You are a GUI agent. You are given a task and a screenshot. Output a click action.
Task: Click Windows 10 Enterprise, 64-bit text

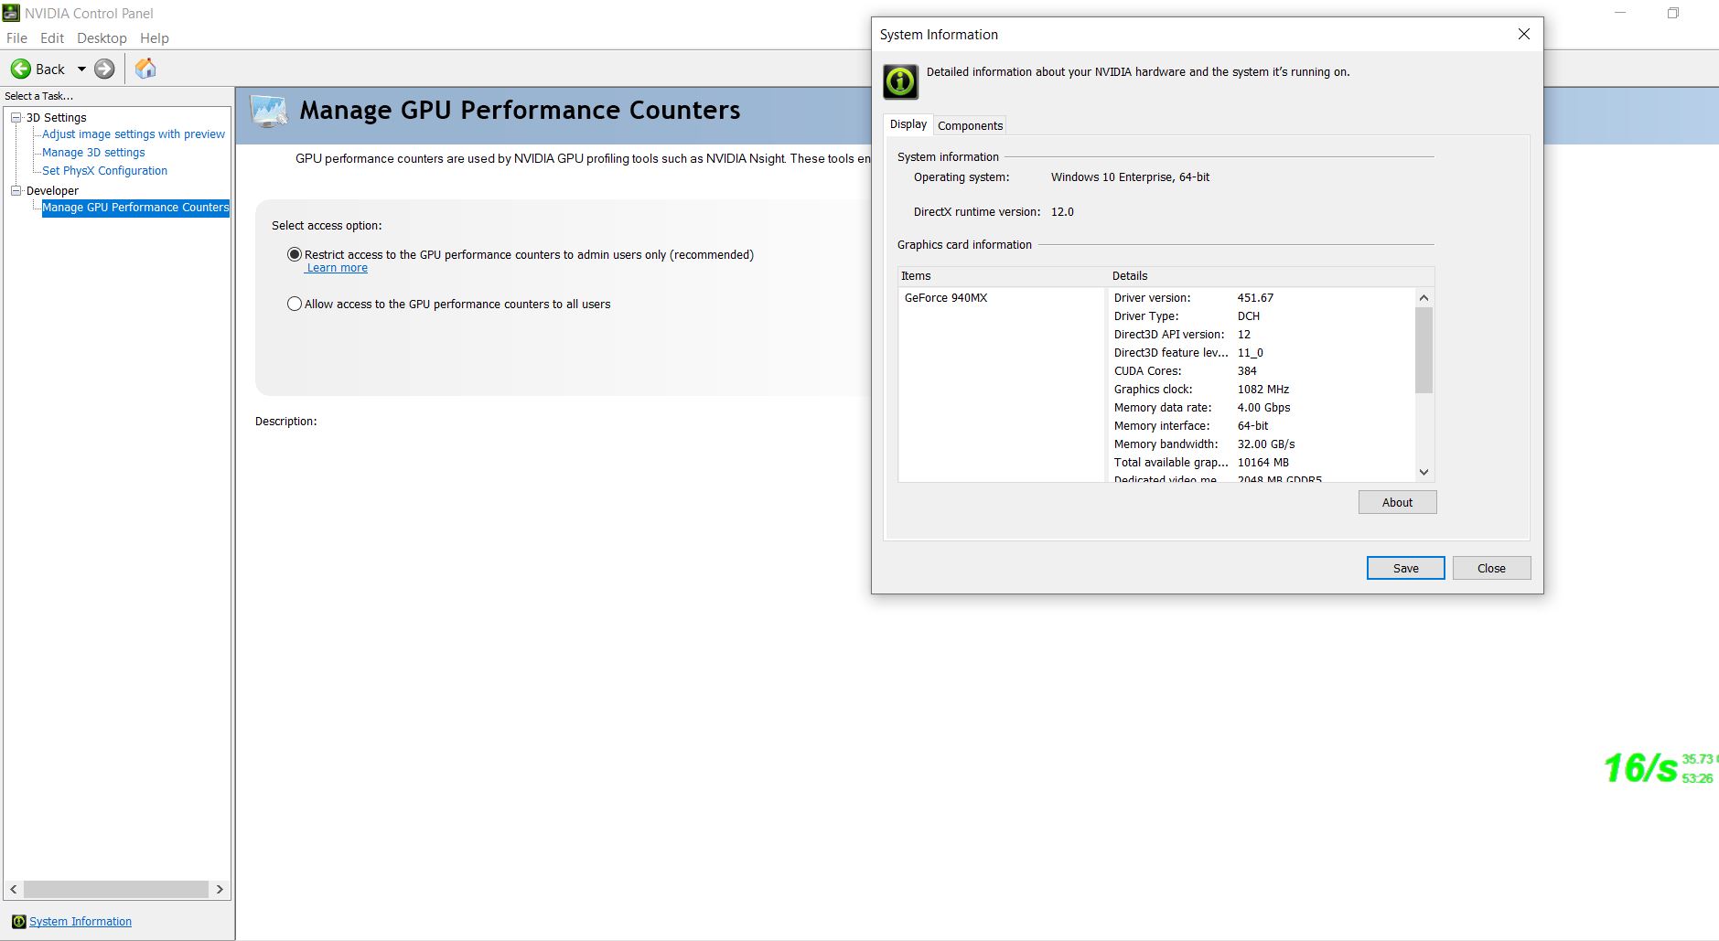coord(1130,177)
